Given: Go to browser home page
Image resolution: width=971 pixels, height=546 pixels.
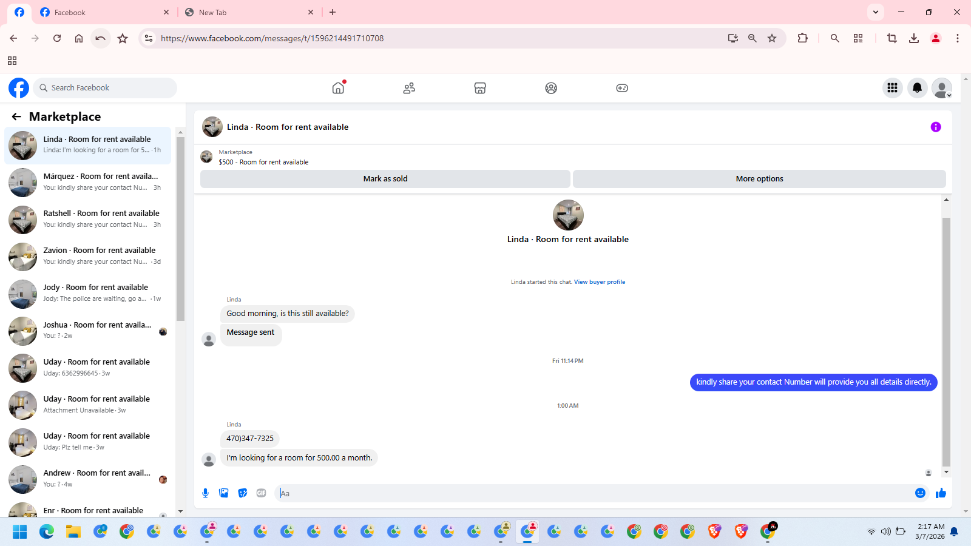Looking at the screenshot, I should pos(79,38).
